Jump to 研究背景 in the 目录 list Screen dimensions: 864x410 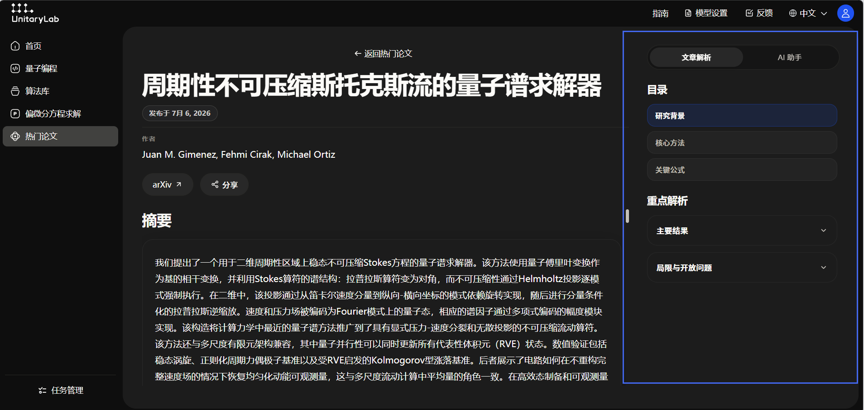tap(742, 115)
